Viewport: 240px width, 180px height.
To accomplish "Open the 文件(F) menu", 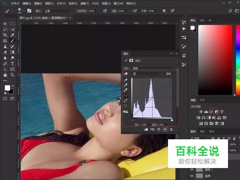I will [x=15, y=3].
